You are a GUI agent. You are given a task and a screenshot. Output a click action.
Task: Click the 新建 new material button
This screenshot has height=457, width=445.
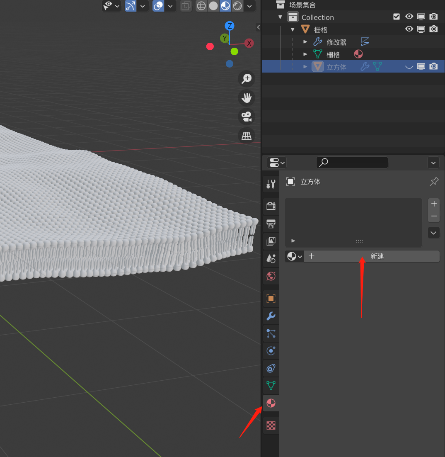coord(377,256)
